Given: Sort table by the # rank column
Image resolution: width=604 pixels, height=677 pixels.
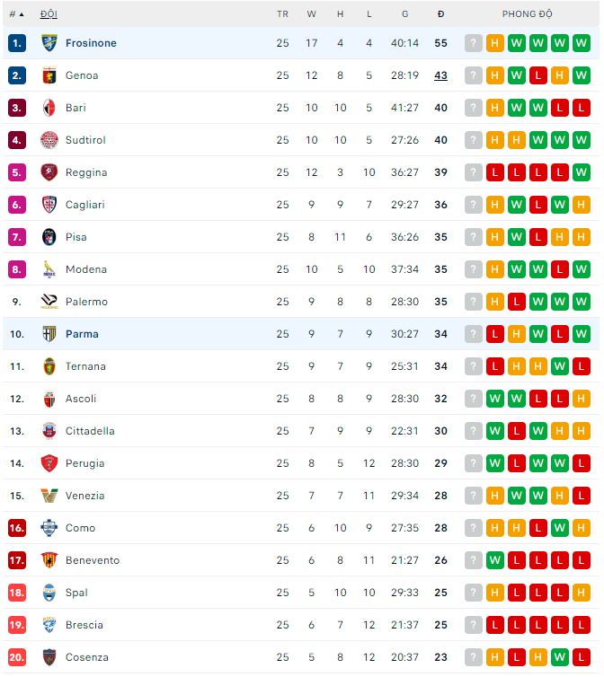Looking at the screenshot, I should (16, 14).
